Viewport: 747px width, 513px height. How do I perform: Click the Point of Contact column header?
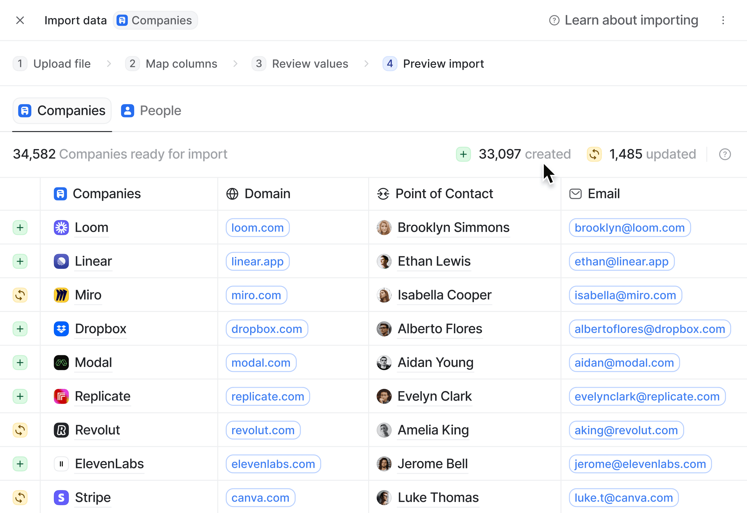444,194
